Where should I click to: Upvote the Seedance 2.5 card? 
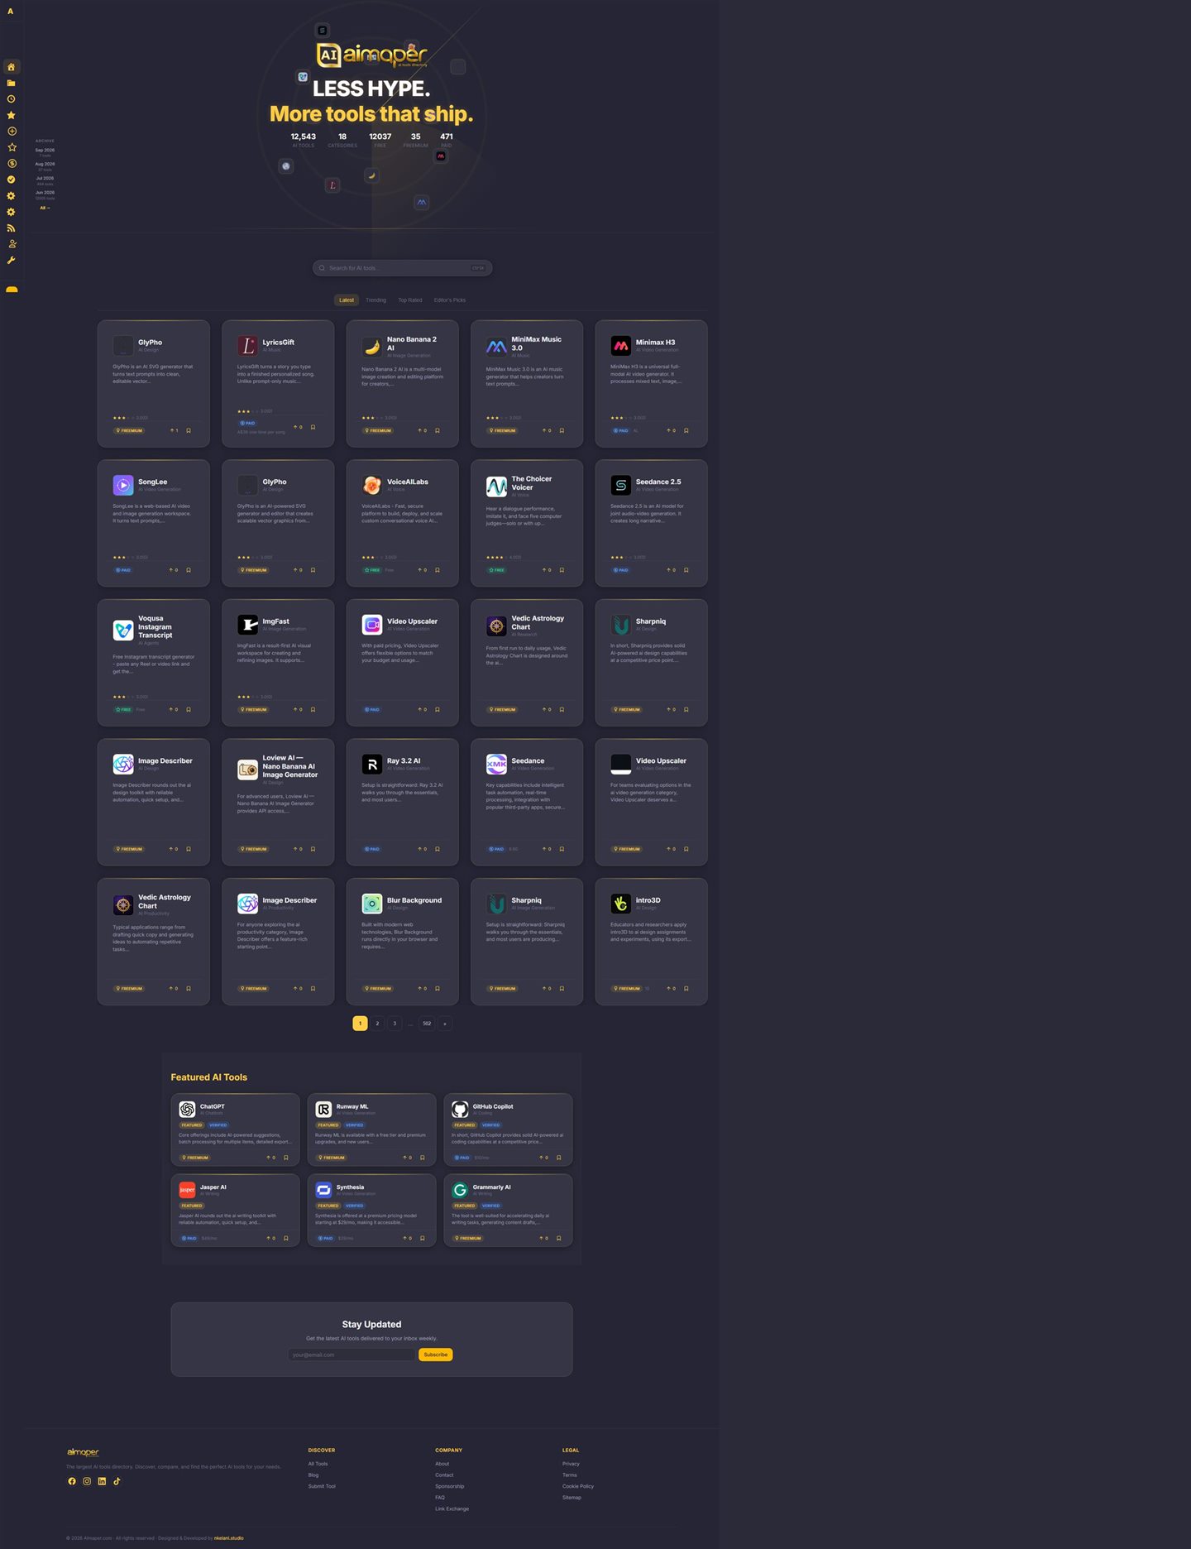coord(671,570)
